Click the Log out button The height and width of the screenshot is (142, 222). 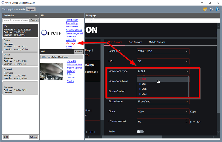coord(31,9)
